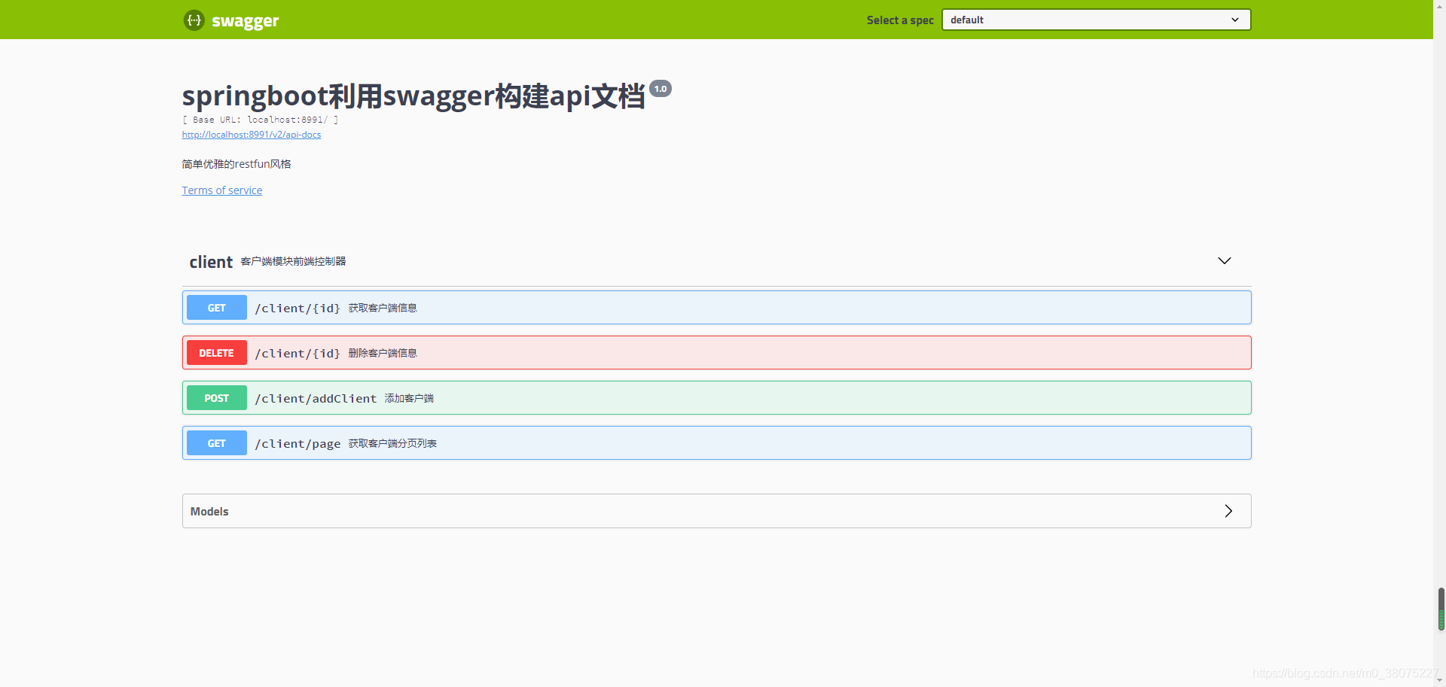Open the api-docs URL link
1446x687 pixels.
(x=252, y=135)
